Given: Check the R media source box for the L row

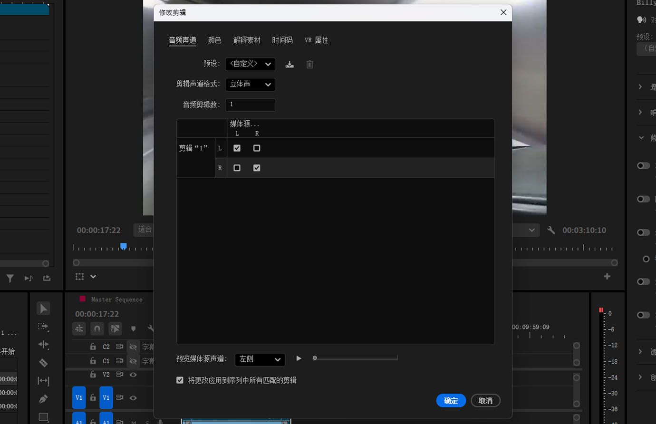Looking at the screenshot, I should click(257, 148).
